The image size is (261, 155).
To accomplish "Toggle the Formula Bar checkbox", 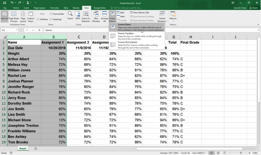I will point(51,14).
